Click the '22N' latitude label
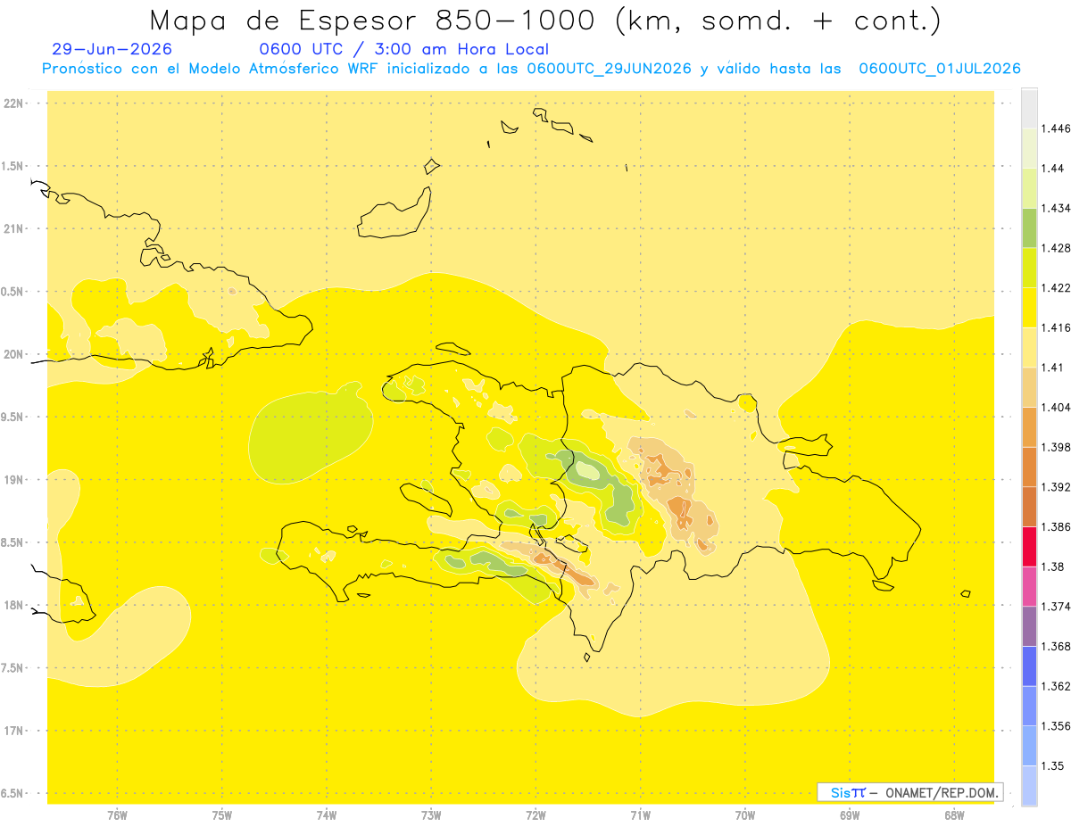This screenshot has width=1071, height=827. [x=13, y=103]
